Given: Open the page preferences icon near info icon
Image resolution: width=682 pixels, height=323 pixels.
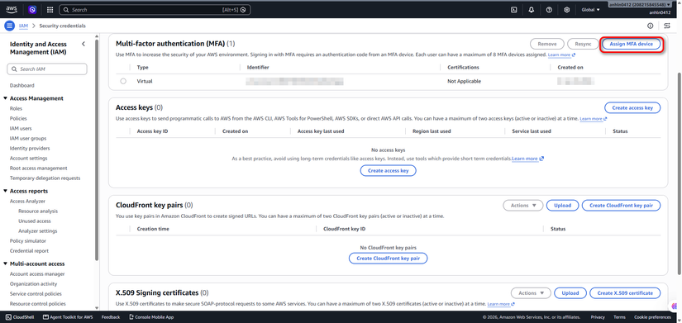Looking at the screenshot, I should tap(667, 26).
